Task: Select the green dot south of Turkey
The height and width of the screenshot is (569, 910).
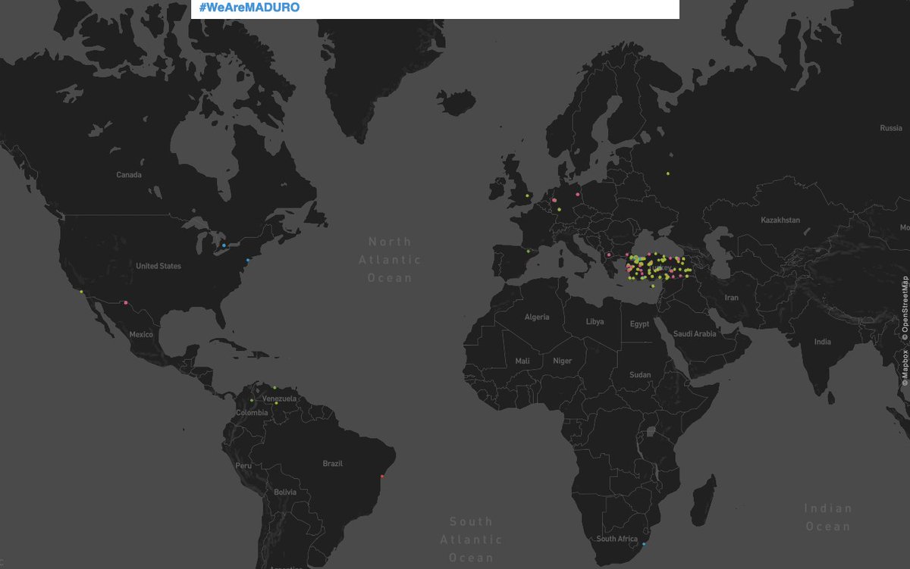Action: click(x=653, y=286)
